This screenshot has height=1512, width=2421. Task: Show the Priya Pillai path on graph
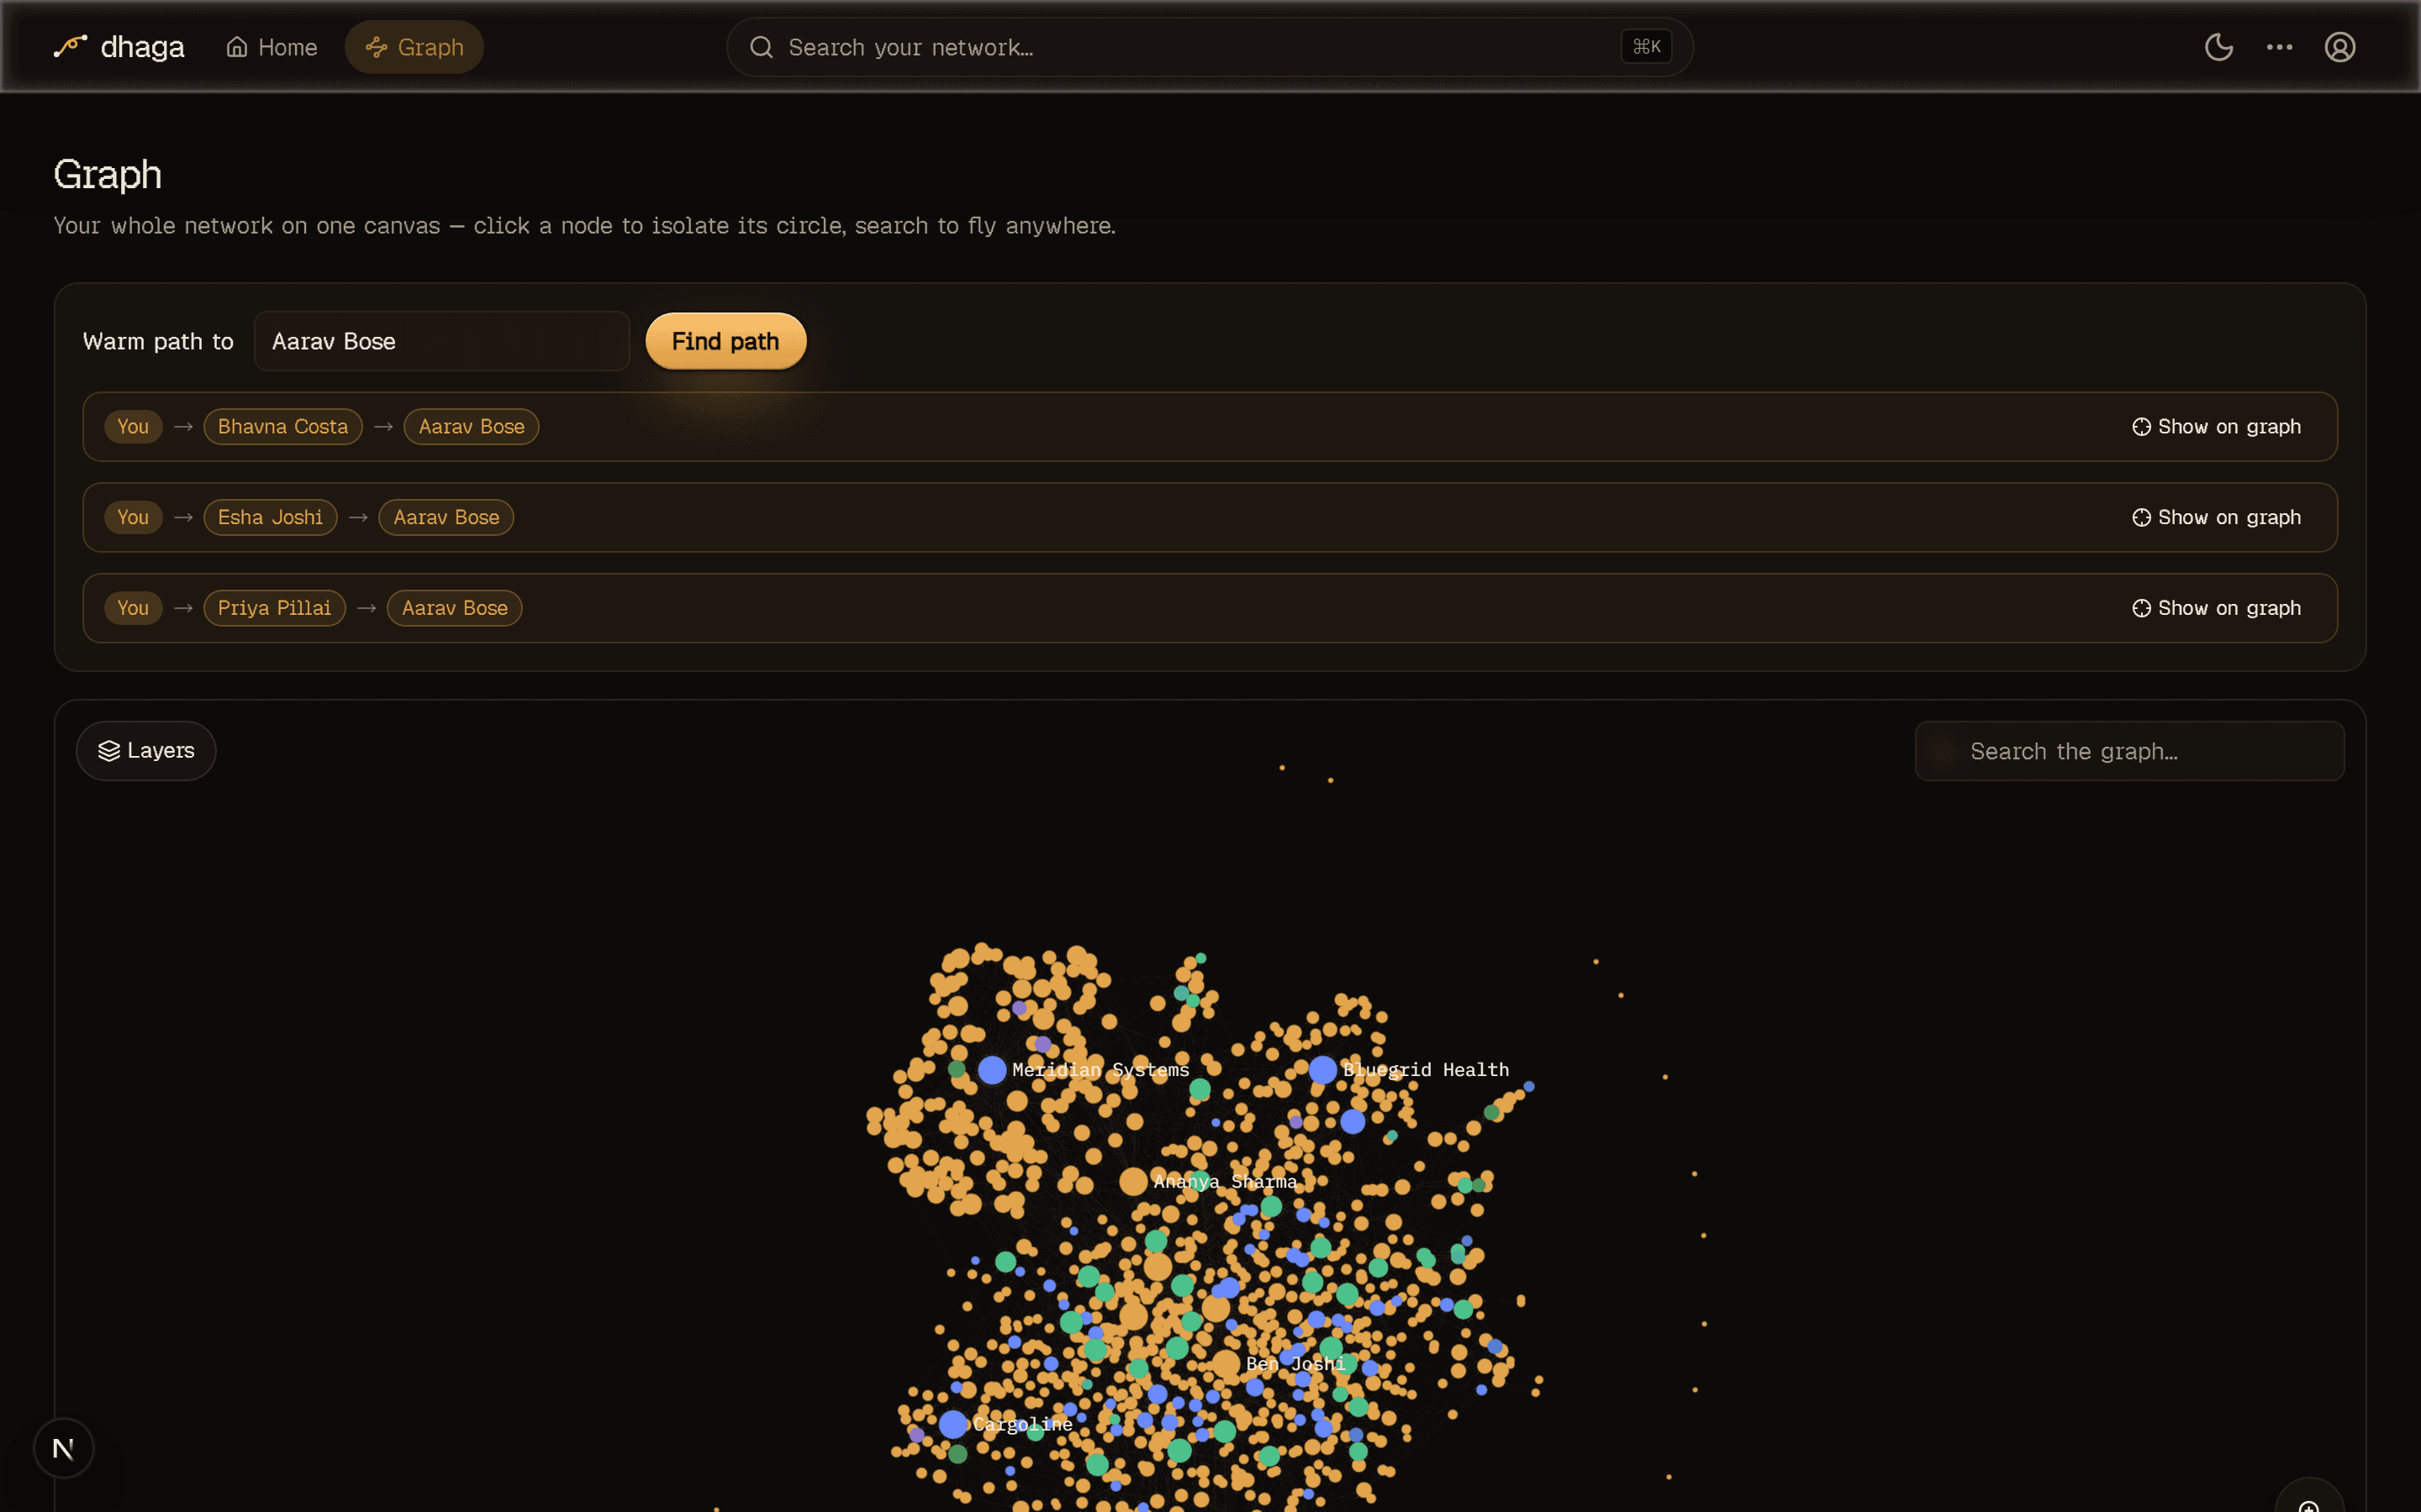2216,608
